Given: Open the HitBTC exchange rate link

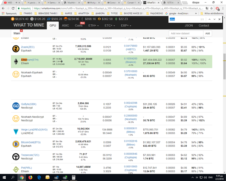Looking at the screenshot, I should (131, 48).
